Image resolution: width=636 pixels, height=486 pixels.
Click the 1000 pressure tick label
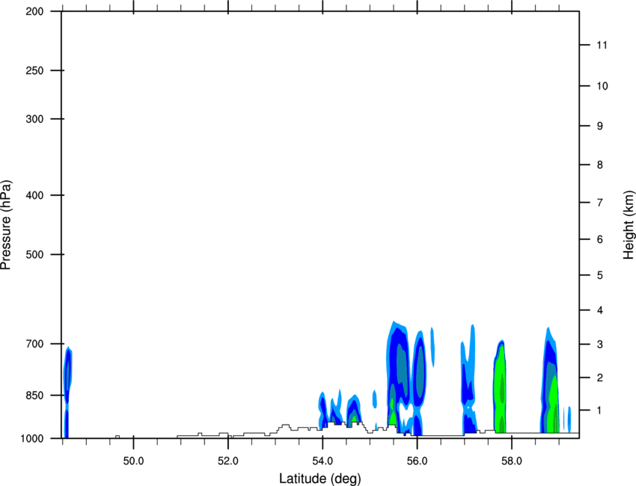point(32,438)
